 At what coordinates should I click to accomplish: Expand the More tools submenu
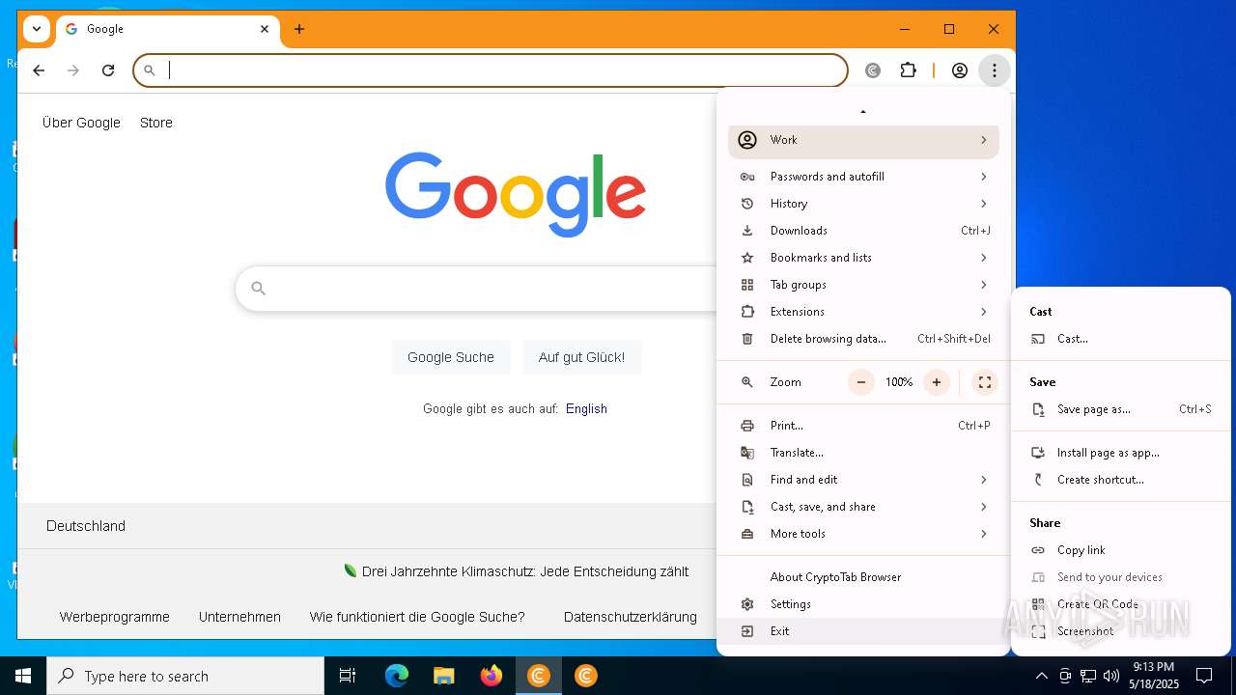863,534
